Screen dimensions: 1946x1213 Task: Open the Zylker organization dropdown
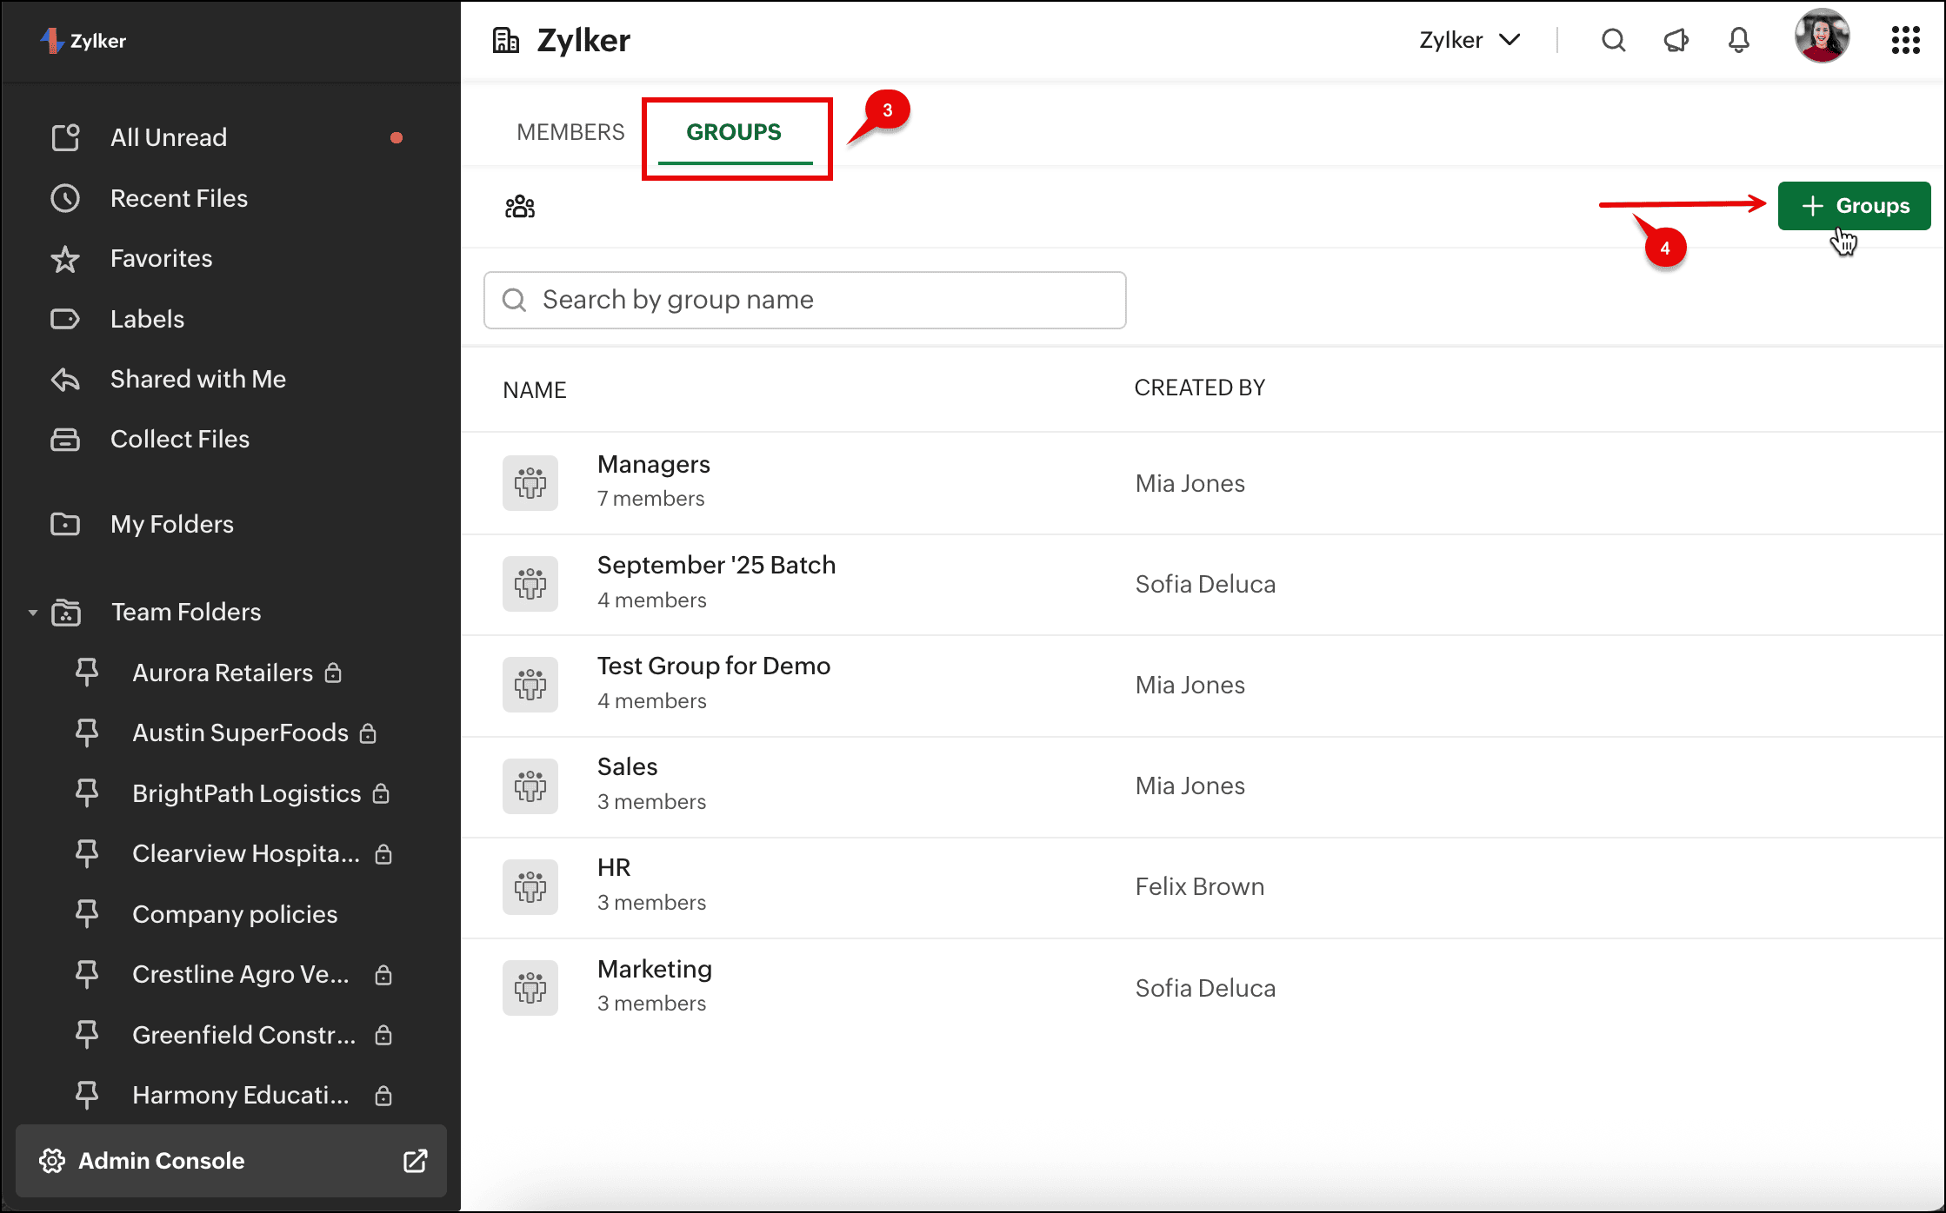1469,40
